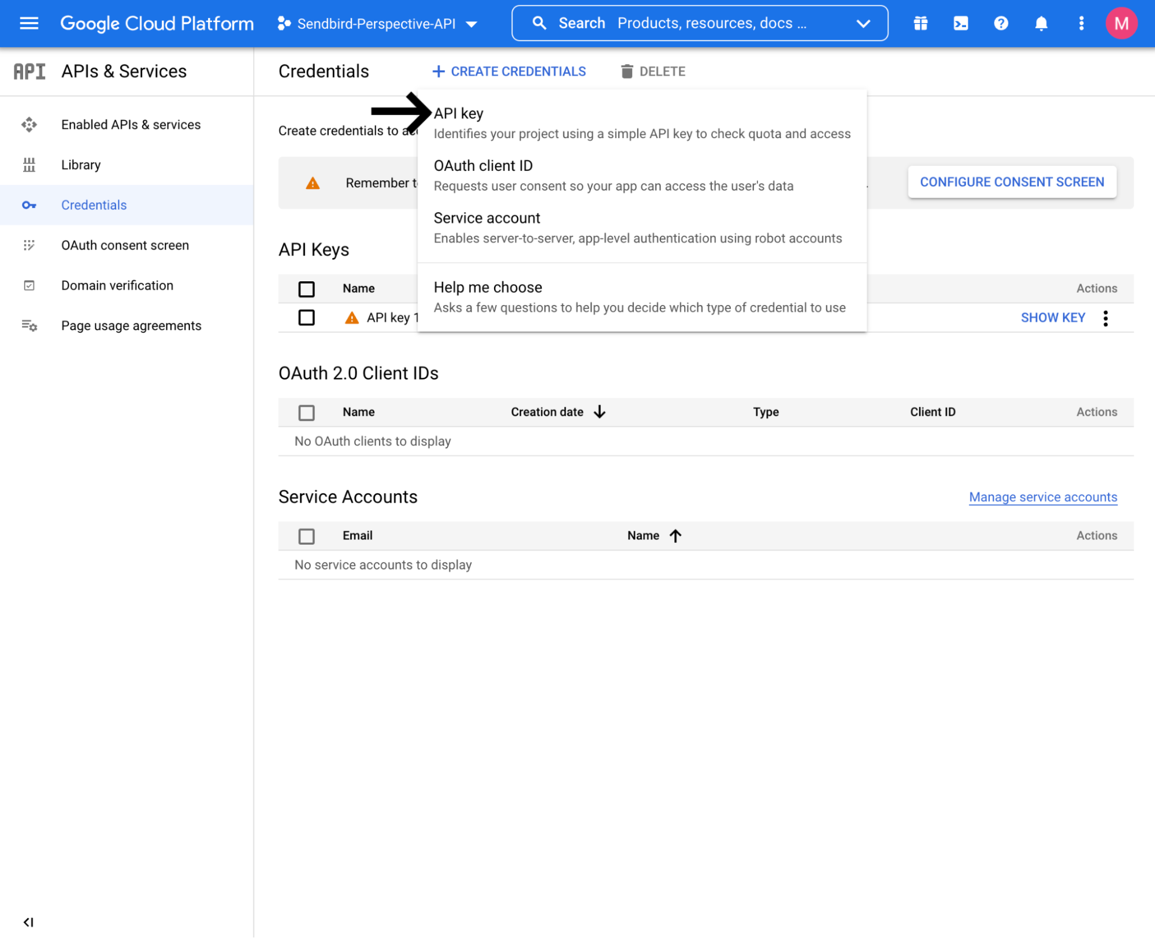Click warning triangle beside API key 1
The width and height of the screenshot is (1155, 938).
click(351, 318)
